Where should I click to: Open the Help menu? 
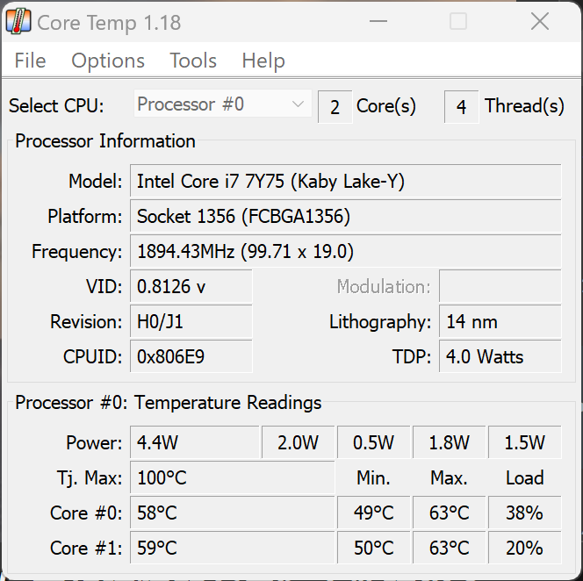pos(263,61)
